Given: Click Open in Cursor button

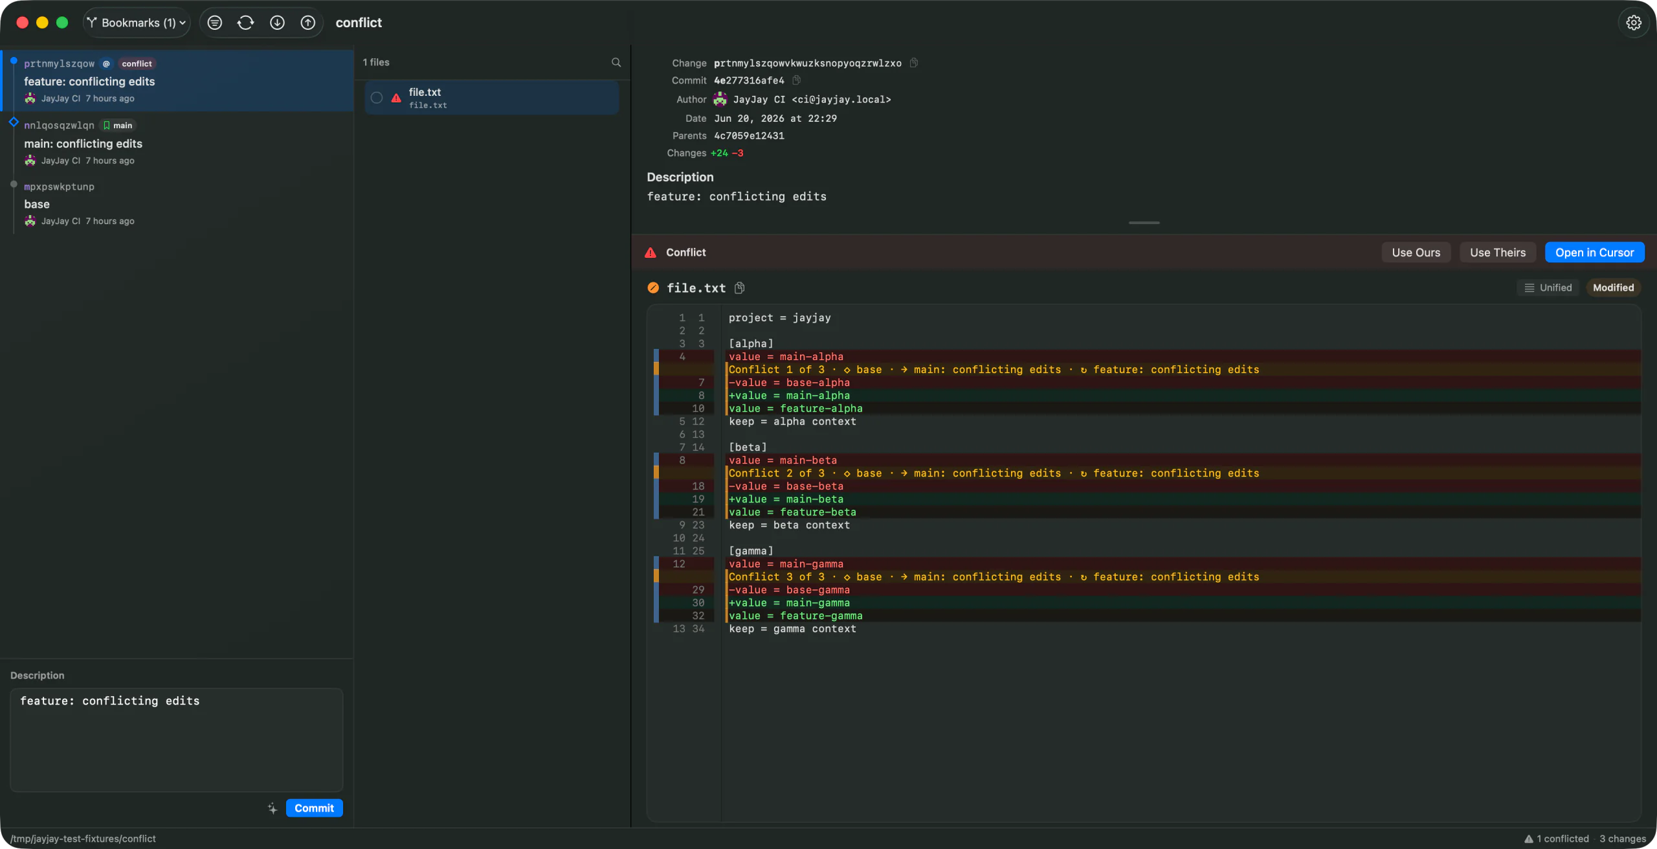Looking at the screenshot, I should coord(1595,253).
